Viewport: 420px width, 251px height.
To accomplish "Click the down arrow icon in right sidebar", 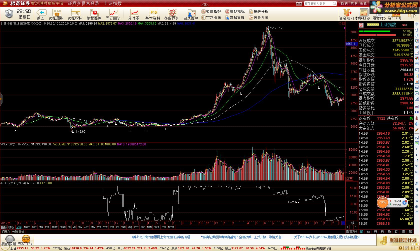I will [x=417, y=36].
